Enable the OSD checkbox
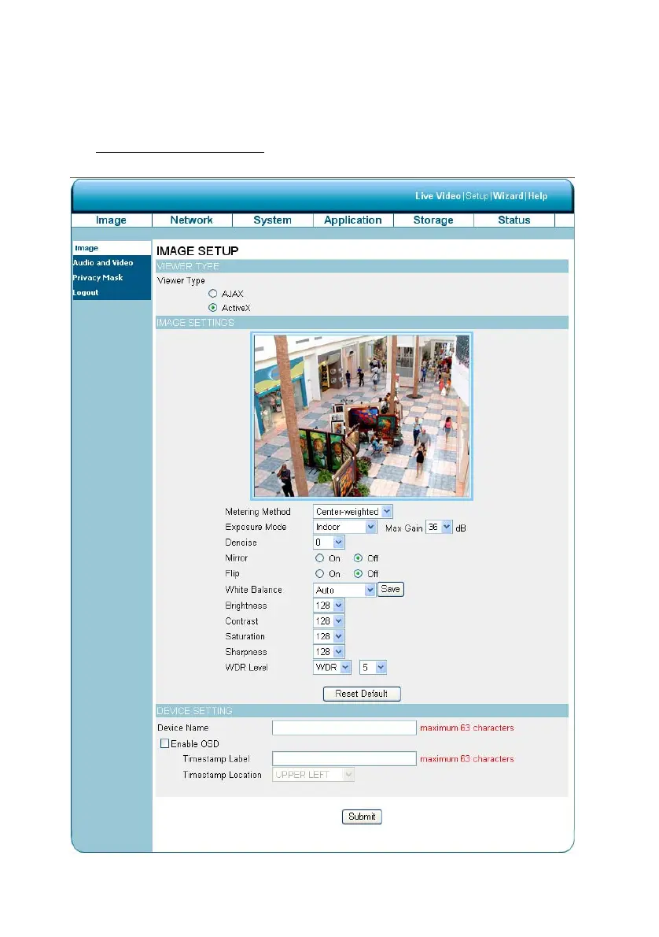The image size is (659, 937). pos(165,743)
